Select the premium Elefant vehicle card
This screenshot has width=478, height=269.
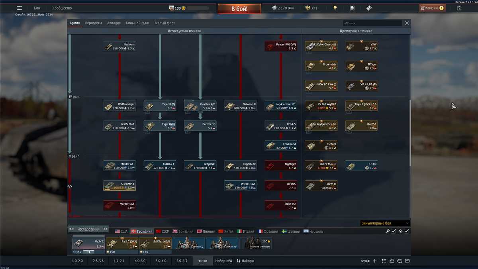(x=321, y=146)
